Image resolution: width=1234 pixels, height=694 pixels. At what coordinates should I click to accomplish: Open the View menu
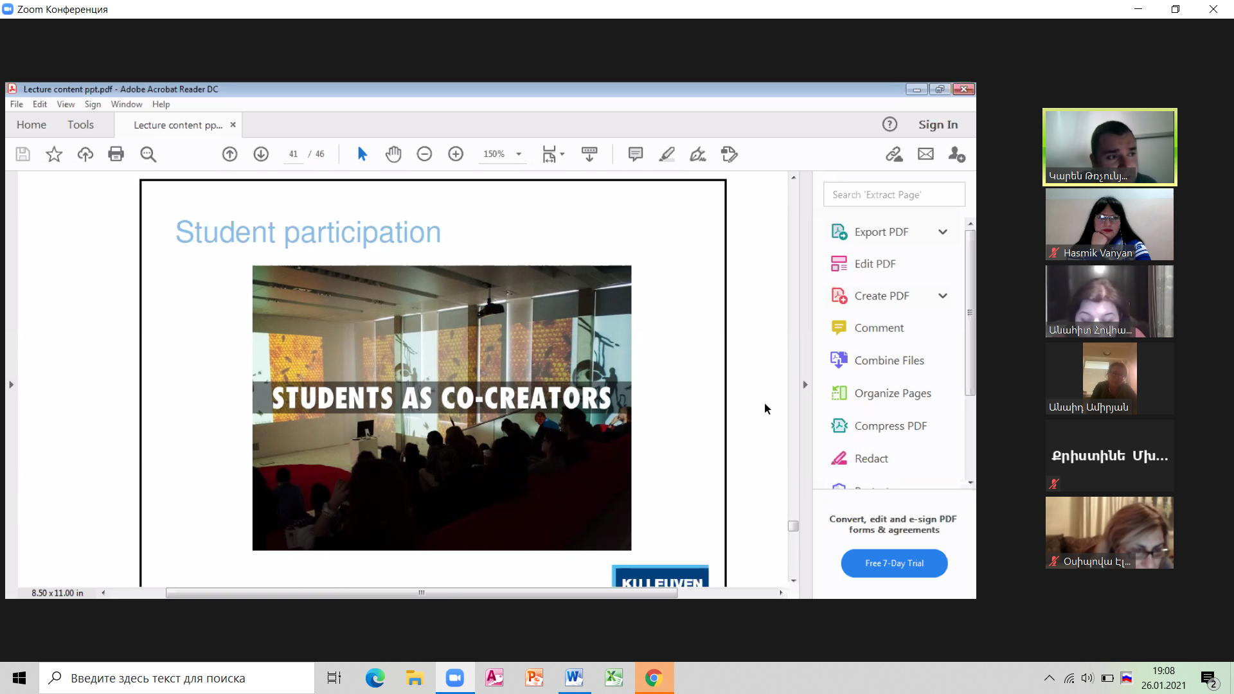click(66, 104)
